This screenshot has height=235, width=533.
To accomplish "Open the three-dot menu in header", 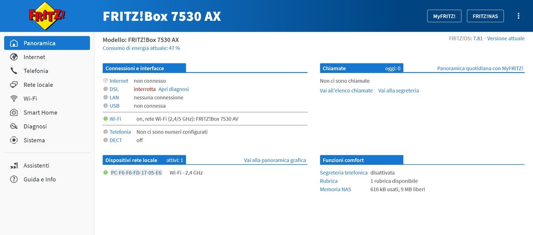I will (518, 16).
